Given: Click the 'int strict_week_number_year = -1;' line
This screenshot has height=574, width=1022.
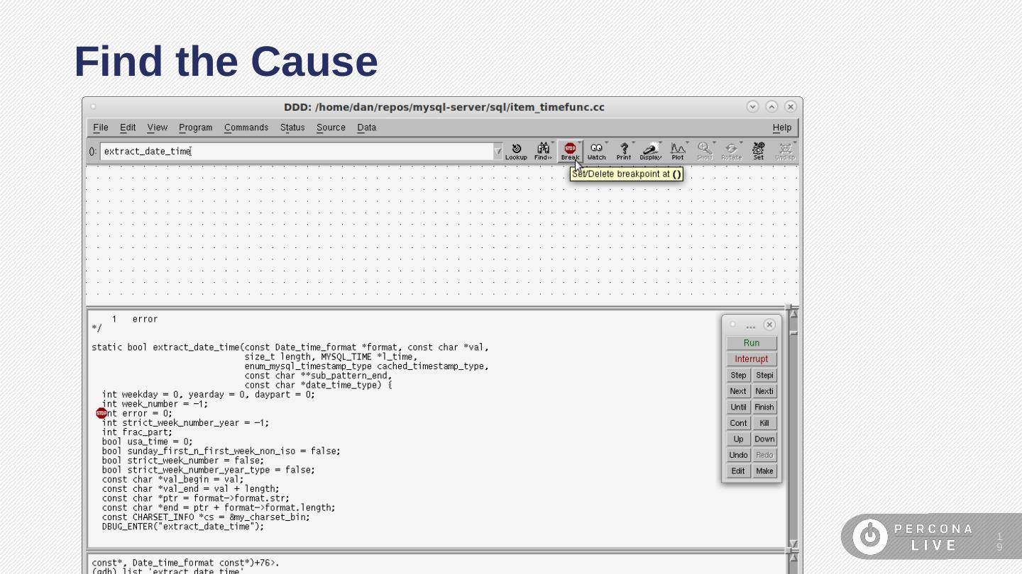Looking at the screenshot, I should click(x=186, y=423).
